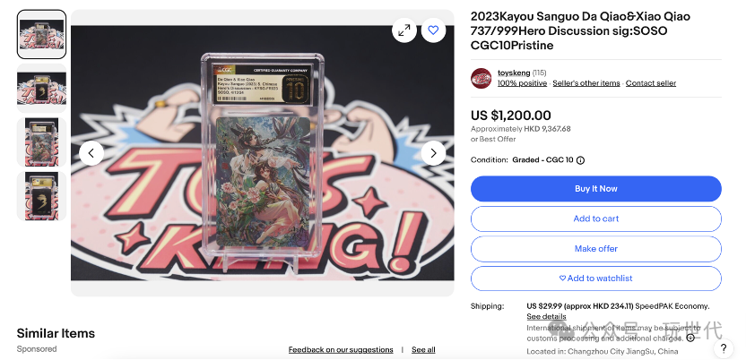
Task: Click the toyskeng seller avatar logo
Action: coord(481,79)
